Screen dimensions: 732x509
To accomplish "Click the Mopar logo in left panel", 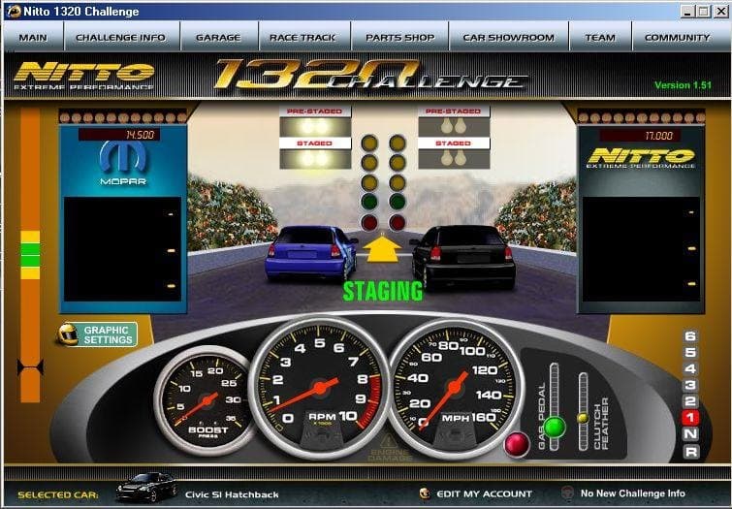I will coord(123,163).
